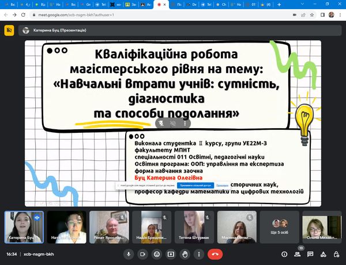The width and height of the screenshot is (346, 265).
Task: Switch to the active Meet recording tab
Action: [160, 4]
